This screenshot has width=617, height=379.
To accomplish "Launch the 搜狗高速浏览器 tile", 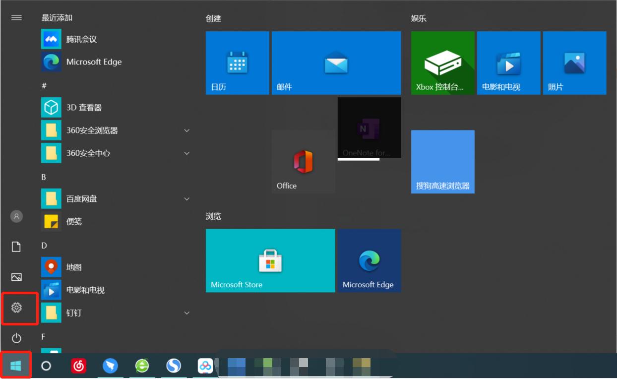I will (x=443, y=162).
